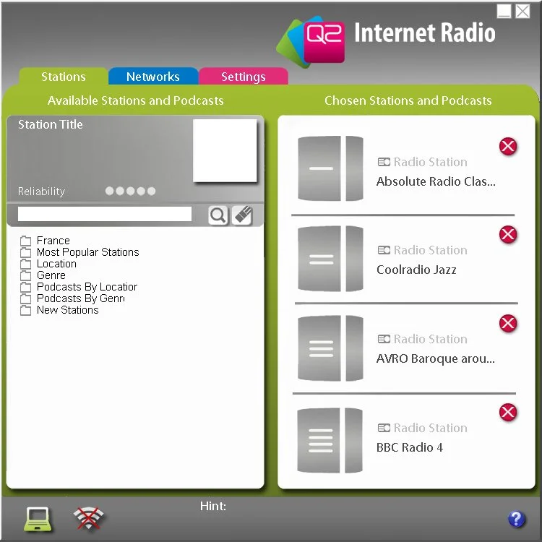Minimize the Internet Radio window

[504, 11]
